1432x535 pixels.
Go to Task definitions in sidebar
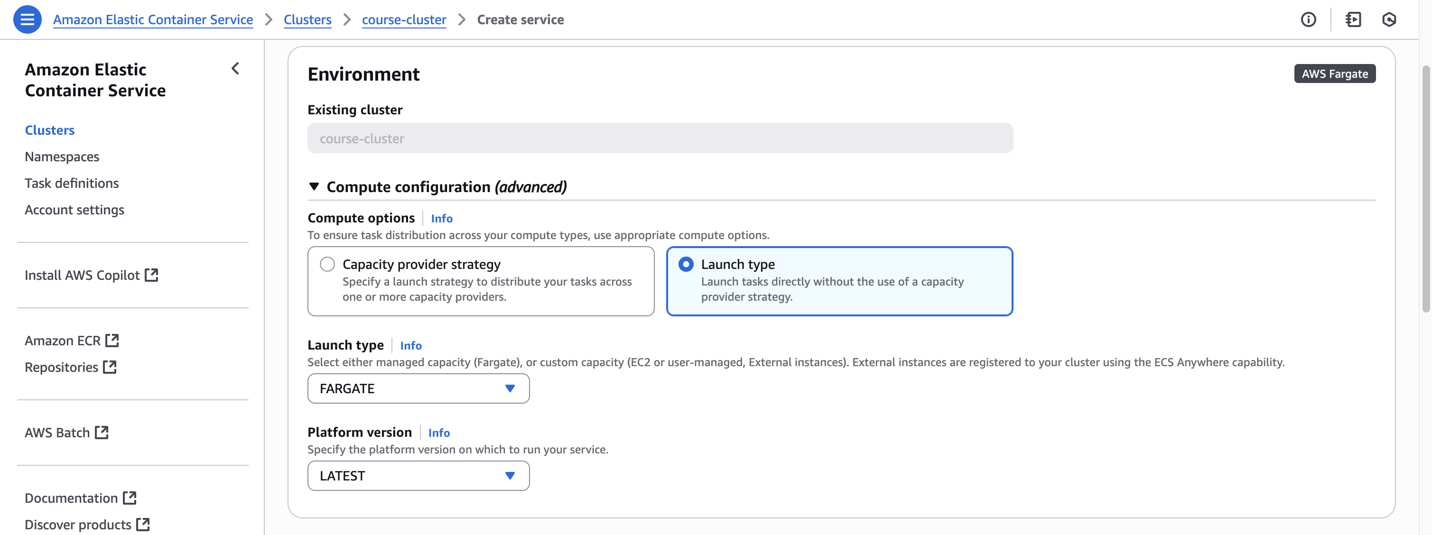pyautogui.click(x=72, y=183)
